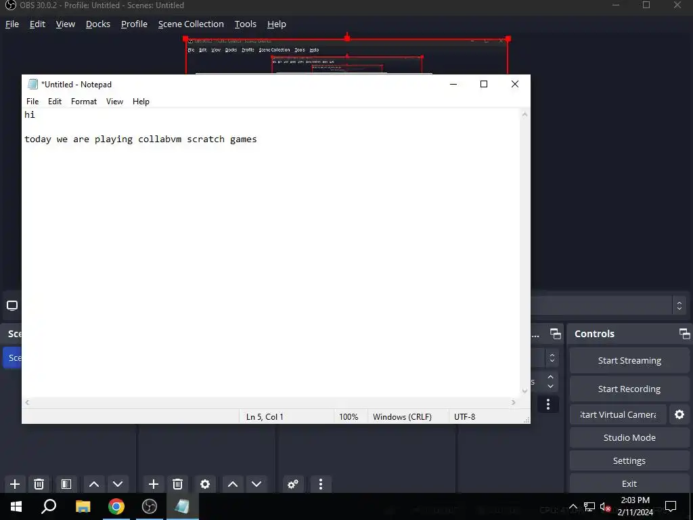Open the Windows Start menu

(16, 506)
